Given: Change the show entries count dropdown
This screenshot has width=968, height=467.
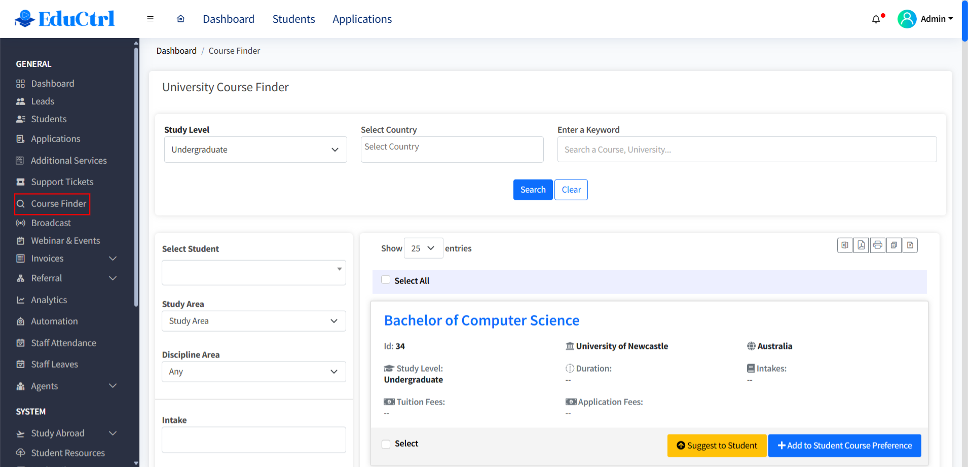Looking at the screenshot, I should tap(423, 248).
